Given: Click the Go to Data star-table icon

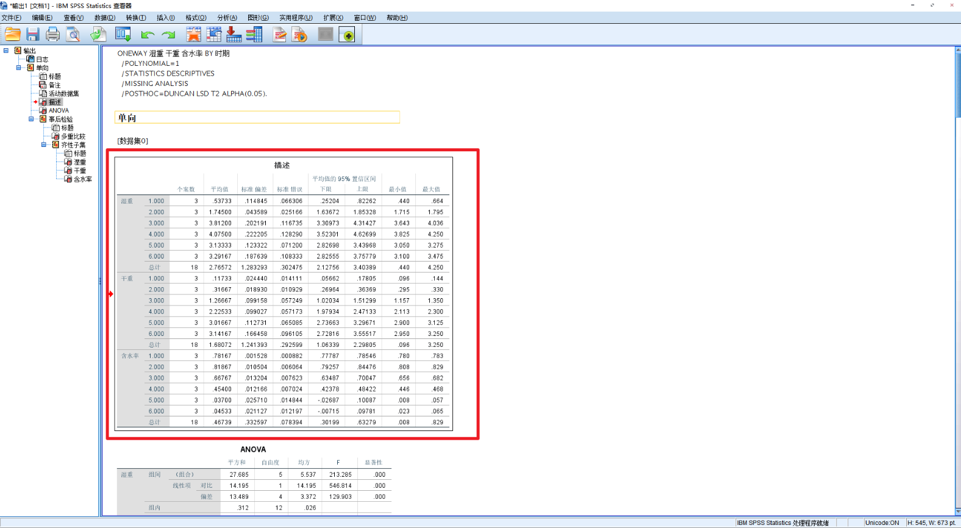Looking at the screenshot, I should (193, 35).
